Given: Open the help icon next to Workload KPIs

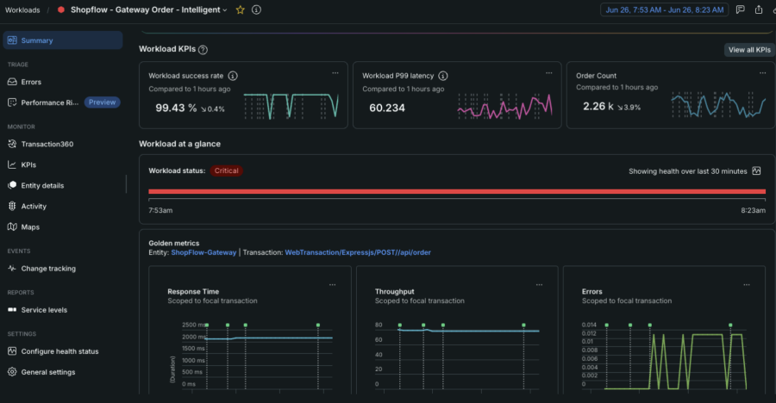Looking at the screenshot, I should (x=203, y=49).
